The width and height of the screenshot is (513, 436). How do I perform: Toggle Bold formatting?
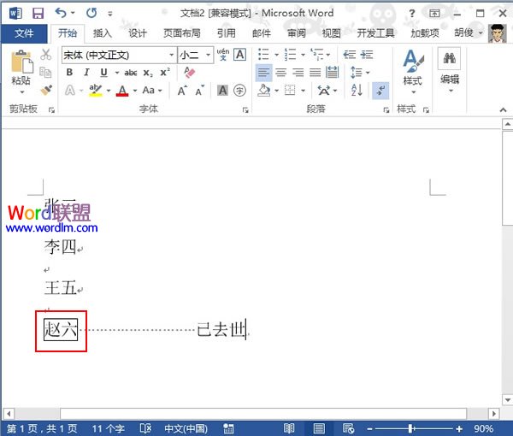(68, 73)
